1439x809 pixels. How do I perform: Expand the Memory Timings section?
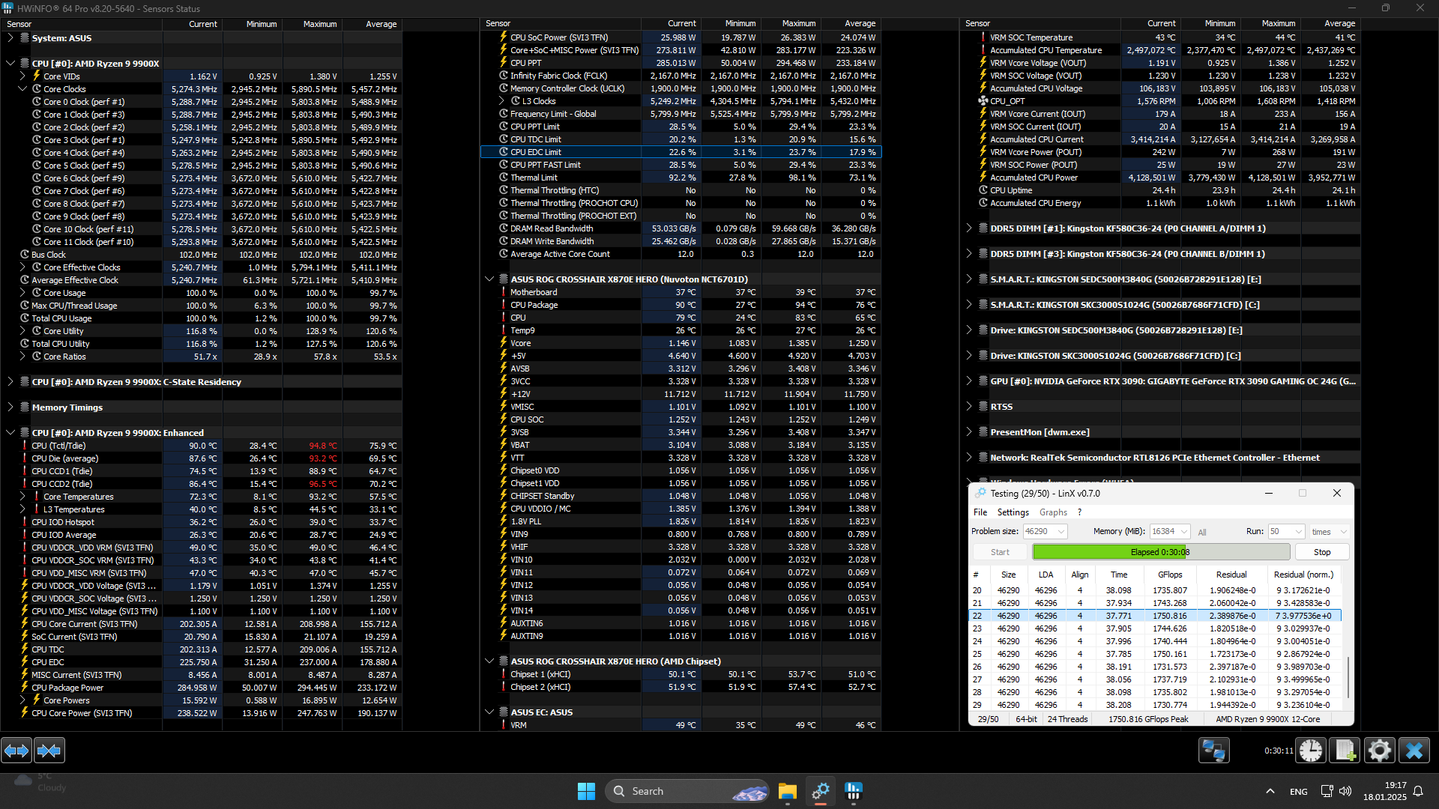click(x=10, y=407)
